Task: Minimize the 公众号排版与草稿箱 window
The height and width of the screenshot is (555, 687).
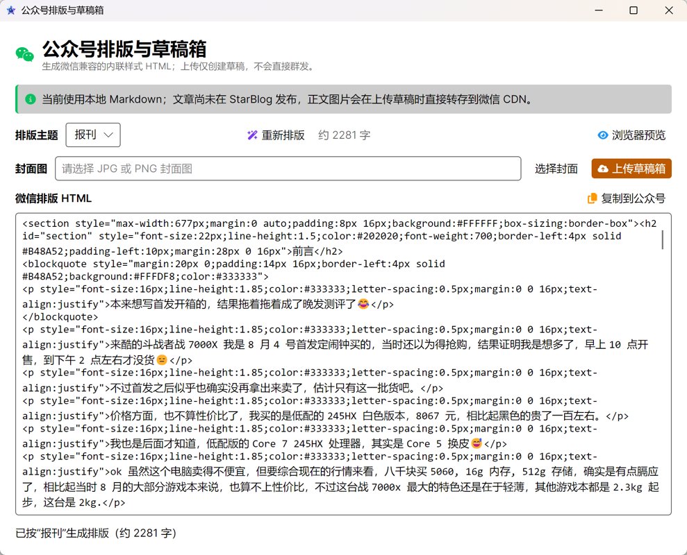Action: [x=599, y=10]
